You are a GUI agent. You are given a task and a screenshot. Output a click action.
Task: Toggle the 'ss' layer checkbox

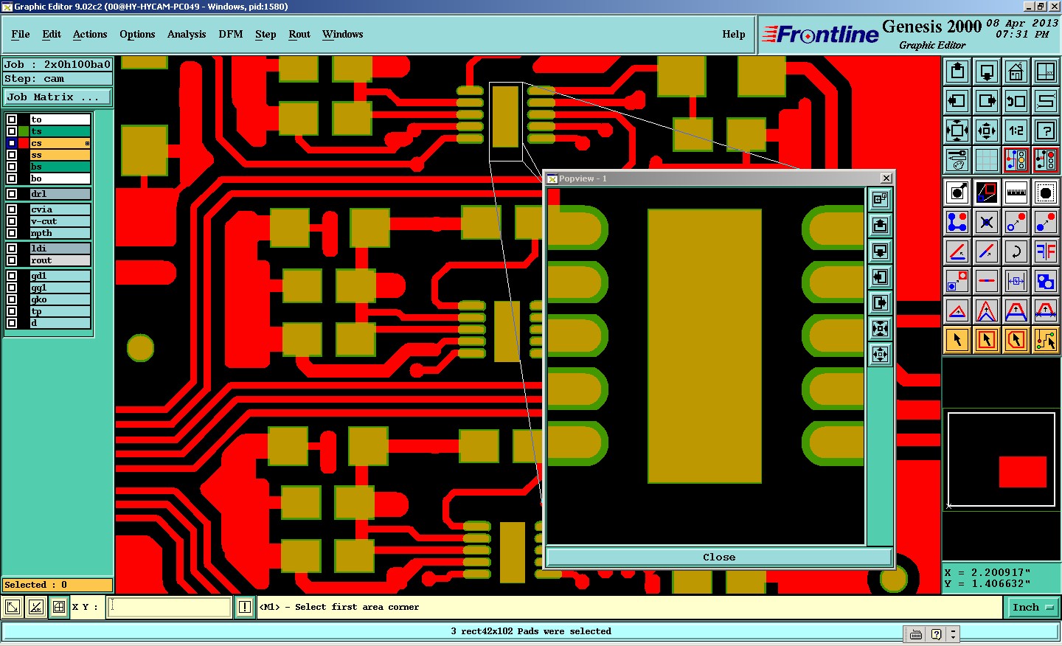[x=12, y=155]
